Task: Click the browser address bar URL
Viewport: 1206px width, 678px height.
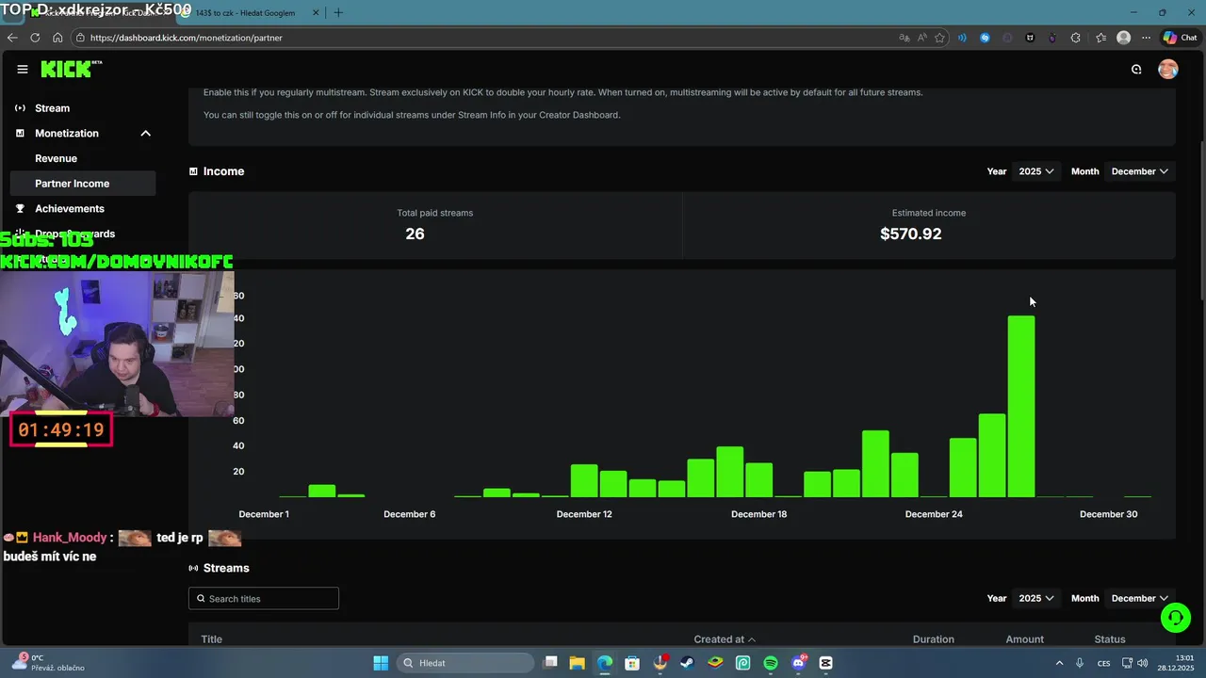Action: 187,38
